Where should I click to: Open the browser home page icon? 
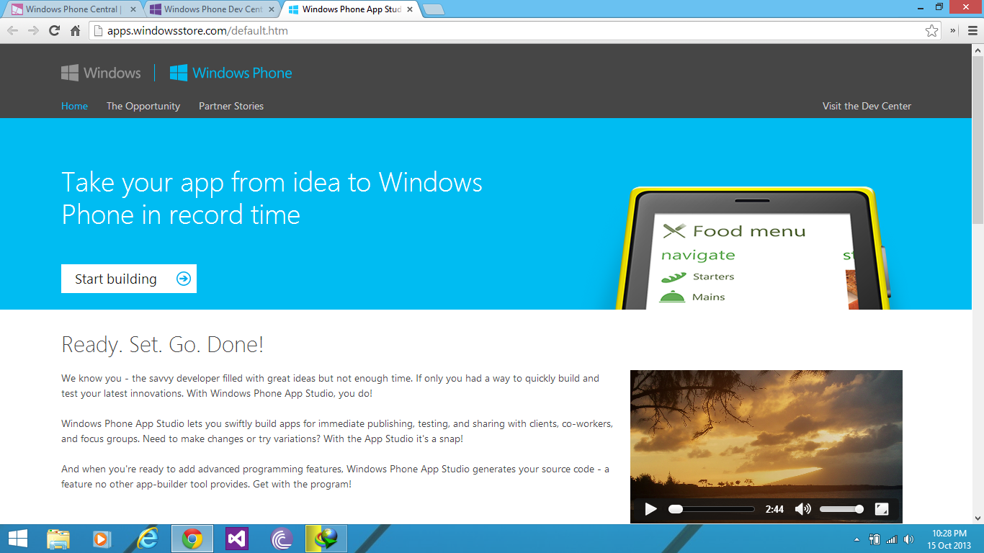click(75, 31)
